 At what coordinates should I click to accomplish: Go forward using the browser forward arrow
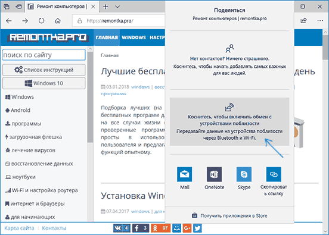(25, 21)
